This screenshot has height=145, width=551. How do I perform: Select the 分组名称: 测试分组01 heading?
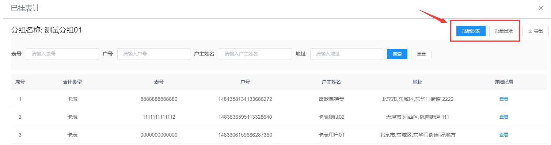click(x=46, y=30)
